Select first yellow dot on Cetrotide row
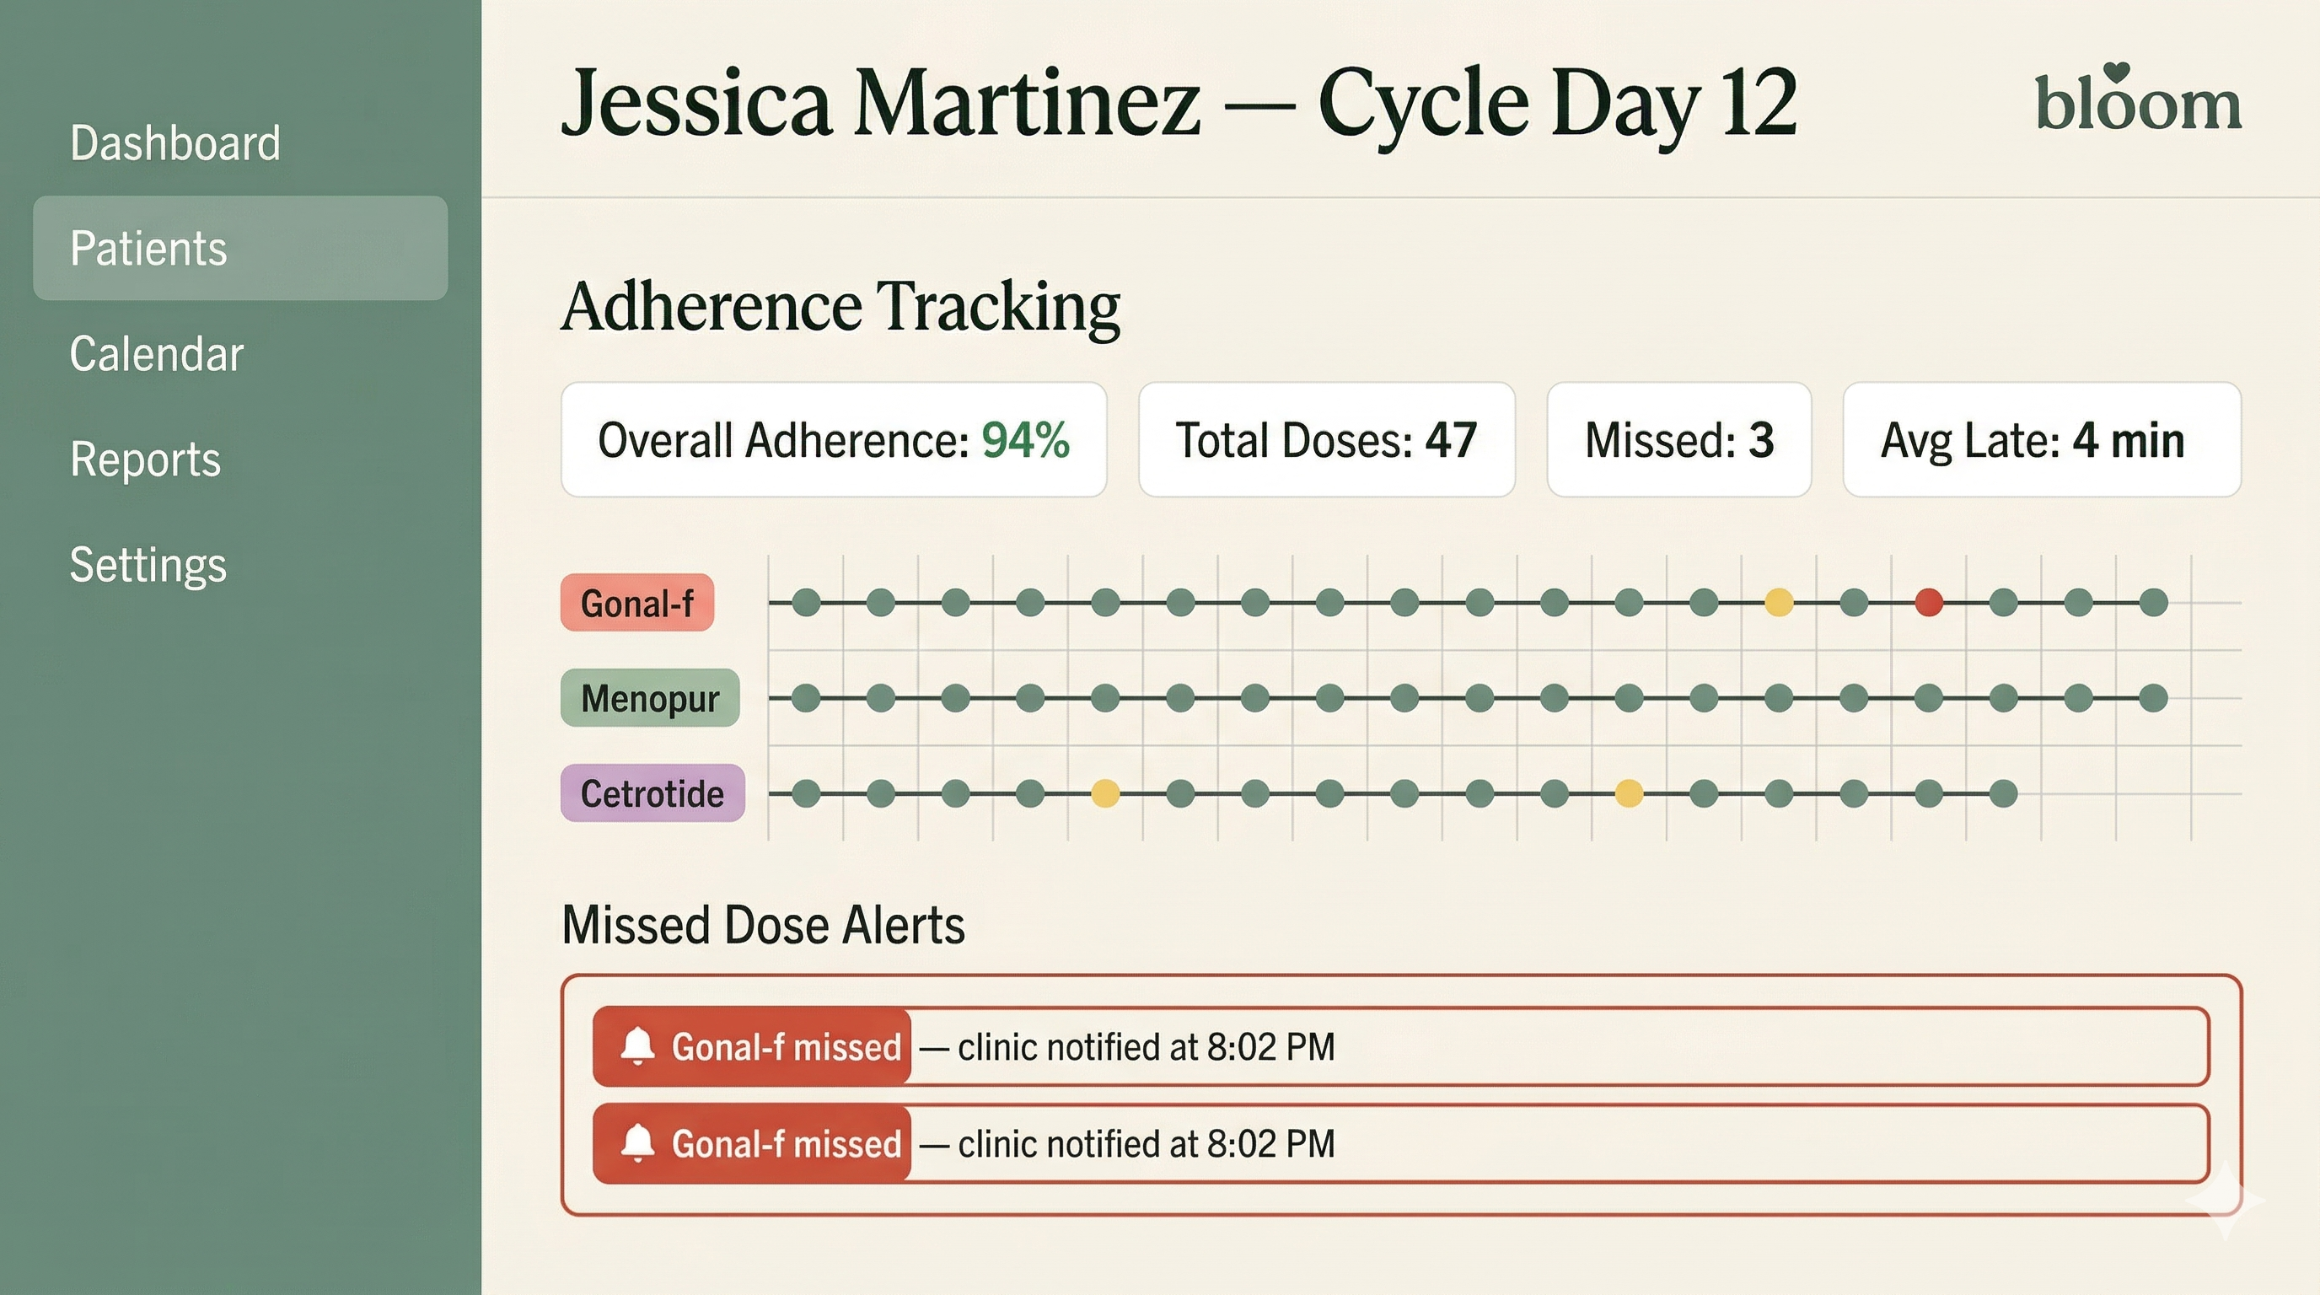The height and width of the screenshot is (1295, 2320). click(1105, 793)
